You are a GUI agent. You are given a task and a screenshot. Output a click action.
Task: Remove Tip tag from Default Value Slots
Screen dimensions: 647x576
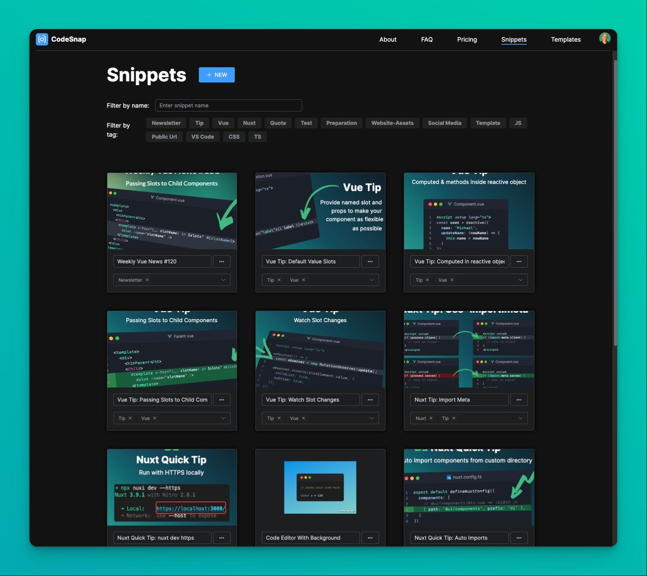point(279,280)
